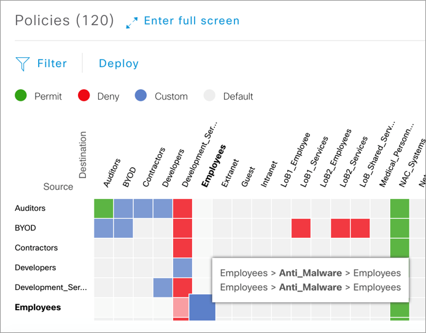Click the Auditors source row label
This screenshot has height=333, width=426.
click(x=30, y=208)
